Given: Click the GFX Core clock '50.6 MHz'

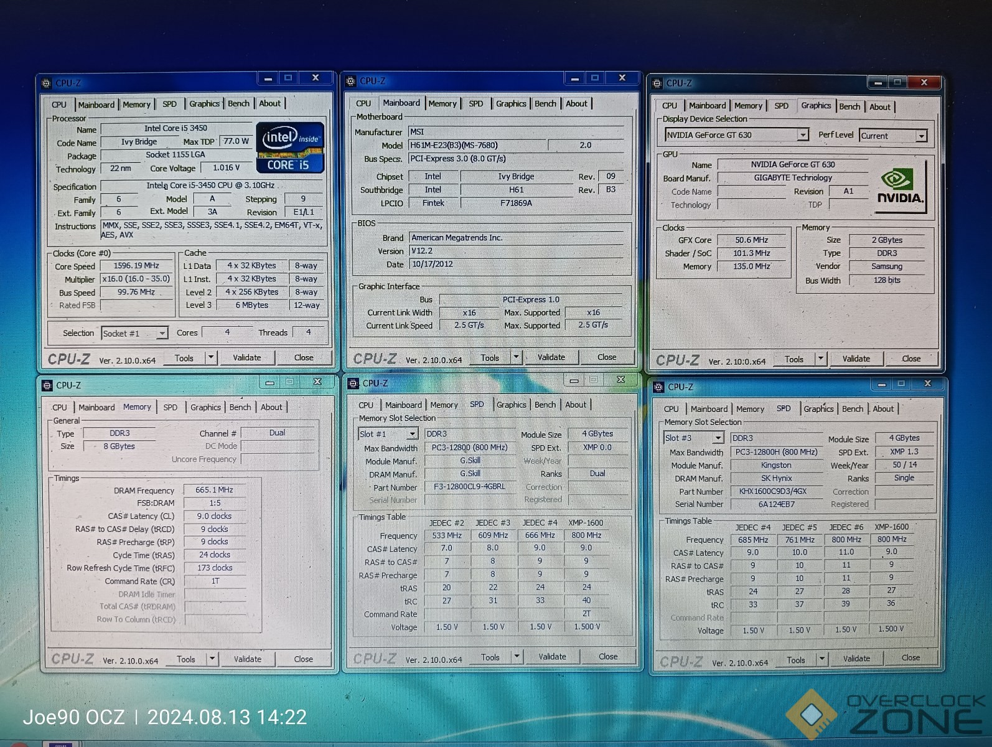Looking at the screenshot, I should pyautogui.click(x=752, y=240).
